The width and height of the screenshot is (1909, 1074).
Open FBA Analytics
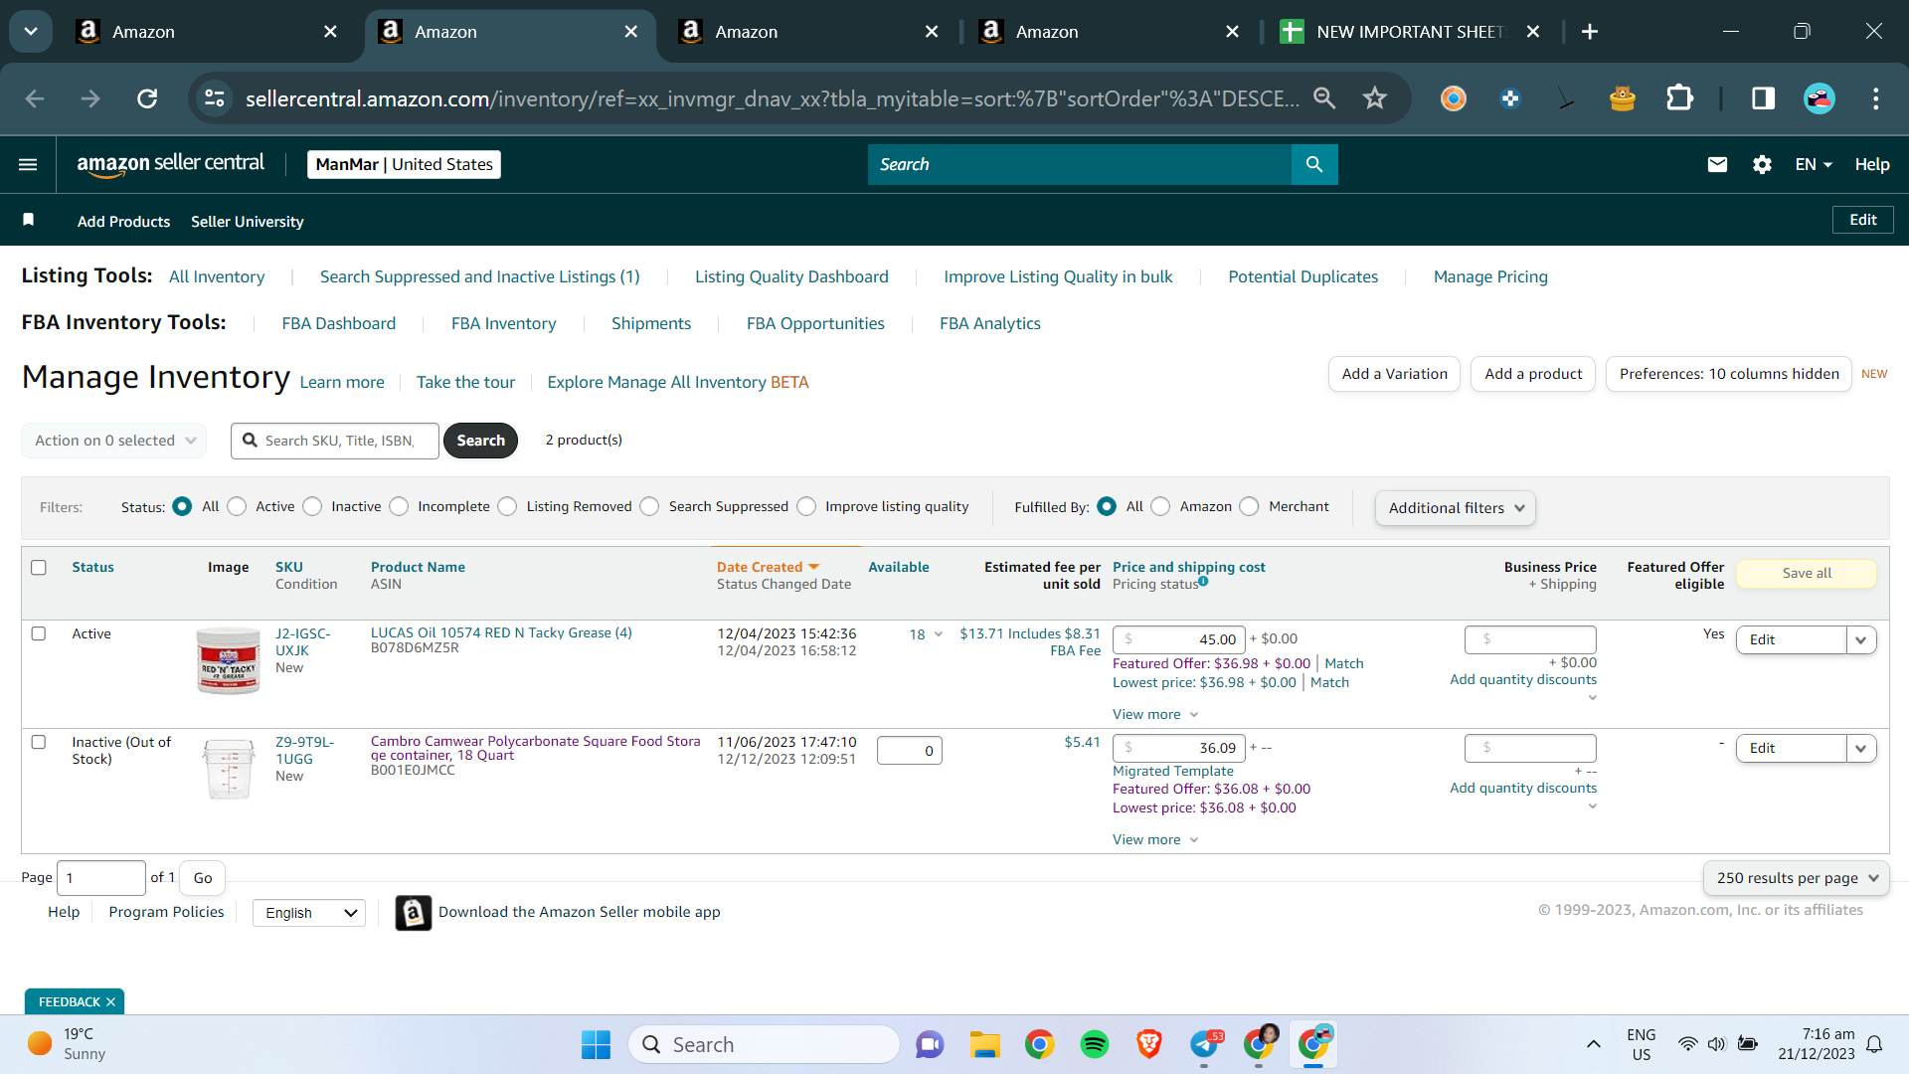(x=990, y=323)
